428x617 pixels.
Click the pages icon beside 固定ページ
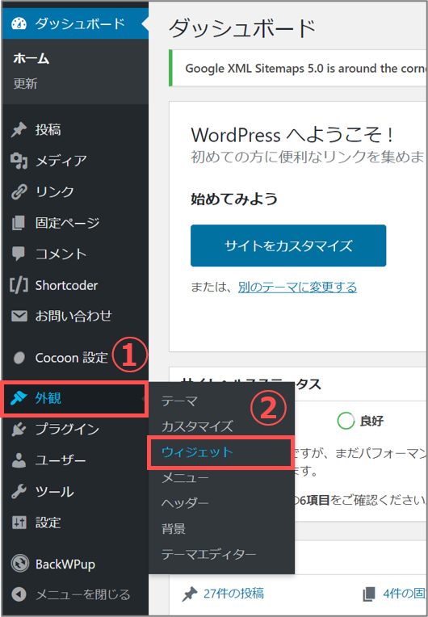(x=19, y=223)
